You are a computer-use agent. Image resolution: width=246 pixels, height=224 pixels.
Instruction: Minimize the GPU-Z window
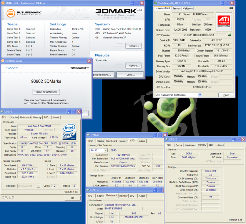tap(223, 3)
